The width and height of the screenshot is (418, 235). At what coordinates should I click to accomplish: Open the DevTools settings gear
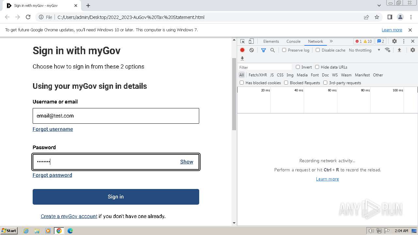[x=394, y=41]
